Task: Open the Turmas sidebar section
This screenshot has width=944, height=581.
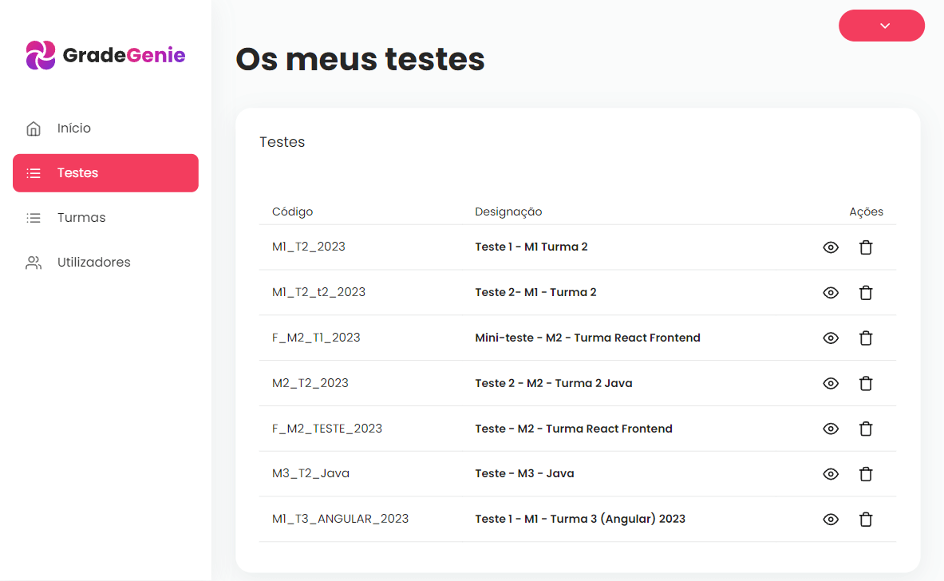Action: [81, 218]
